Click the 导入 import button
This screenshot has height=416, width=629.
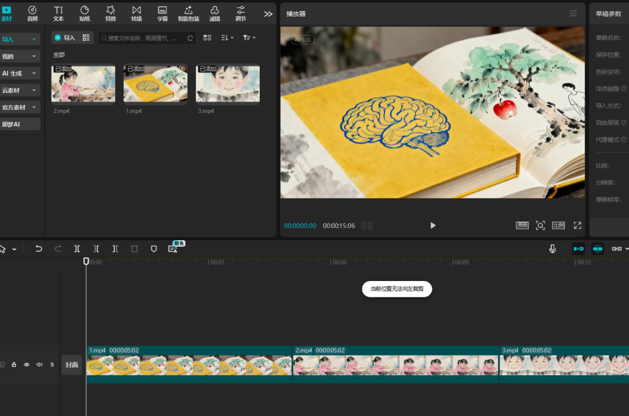[x=65, y=37]
